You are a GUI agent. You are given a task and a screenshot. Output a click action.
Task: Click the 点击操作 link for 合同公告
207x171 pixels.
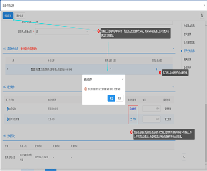coord(133,109)
